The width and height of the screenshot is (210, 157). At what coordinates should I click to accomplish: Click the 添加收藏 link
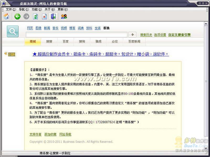[50, 134]
